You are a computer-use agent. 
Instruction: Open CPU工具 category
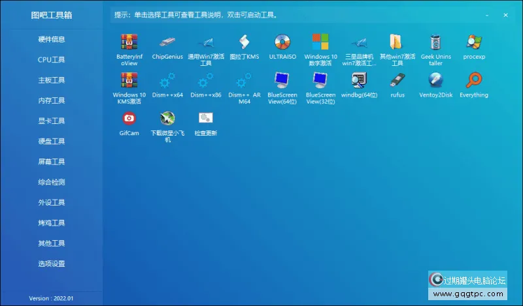(52, 59)
